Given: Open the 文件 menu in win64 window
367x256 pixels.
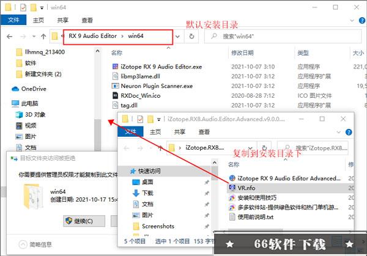Looking at the screenshot, I should (13, 20).
